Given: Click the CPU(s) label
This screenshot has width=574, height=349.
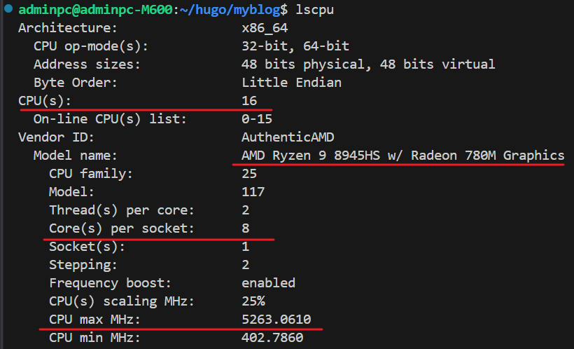Looking at the screenshot, I should [x=45, y=101].
